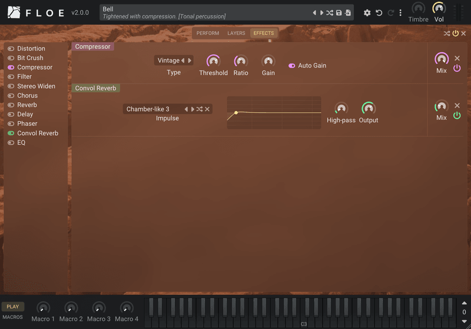Image resolution: width=471 pixels, height=329 pixels.
Task: Click the reverb Output knob
Action: pos(369,108)
